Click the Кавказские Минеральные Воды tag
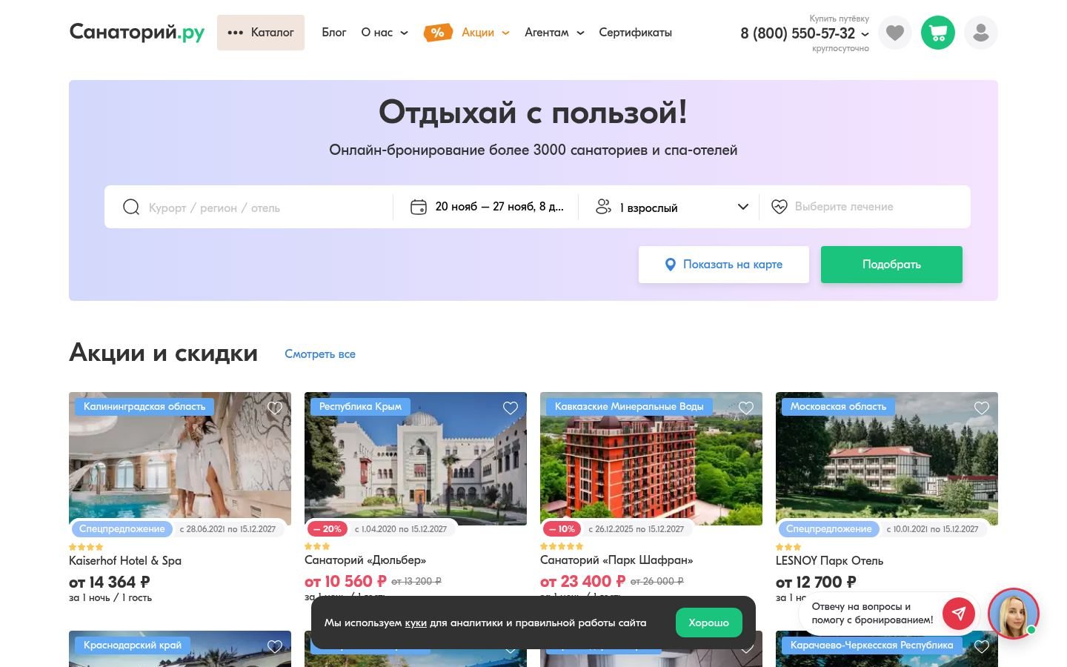 click(629, 406)
